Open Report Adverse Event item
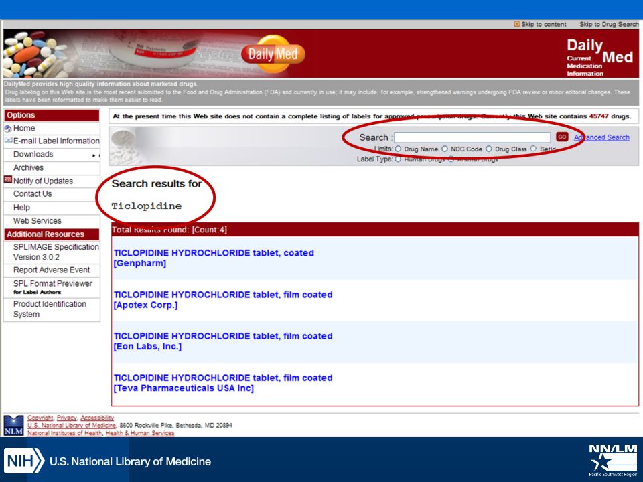Image resolution: width=643 pixels, height=482 pixels. coord(52,270)
